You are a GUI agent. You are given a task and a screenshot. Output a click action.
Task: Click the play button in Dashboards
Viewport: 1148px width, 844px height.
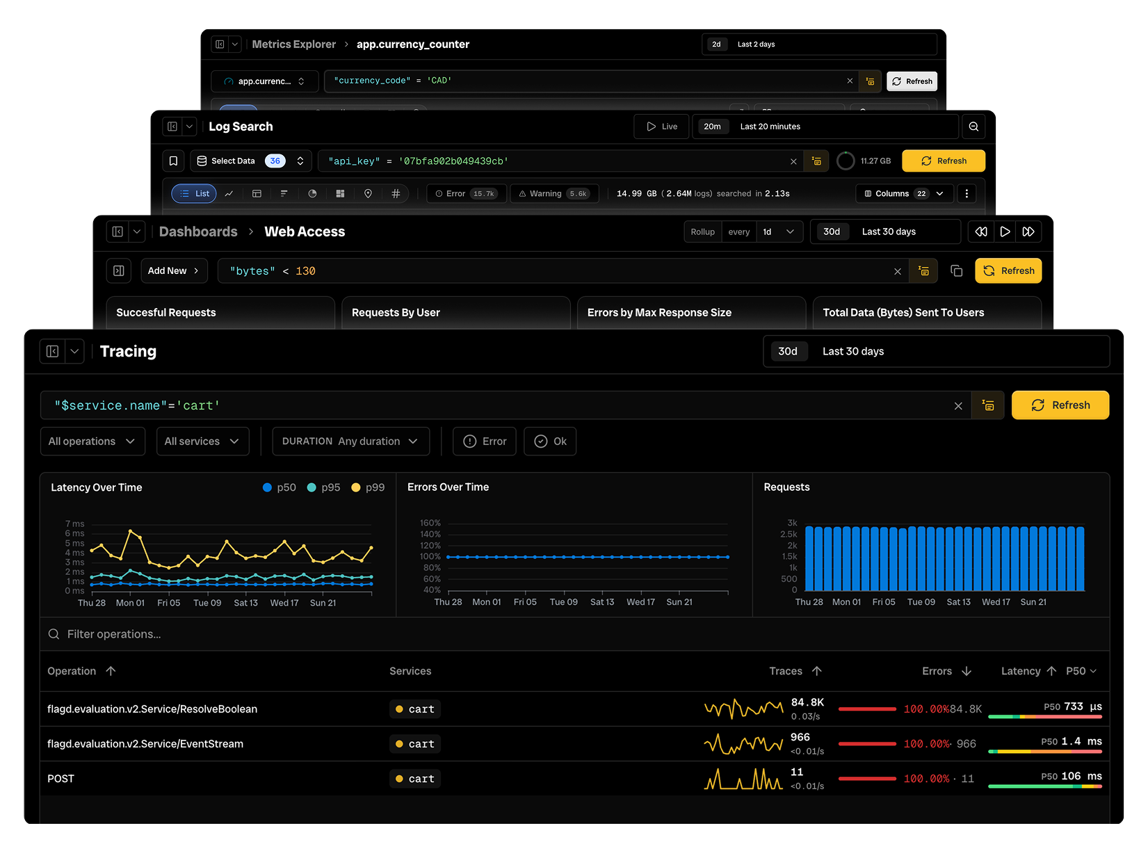click(x=1005, y=232)
